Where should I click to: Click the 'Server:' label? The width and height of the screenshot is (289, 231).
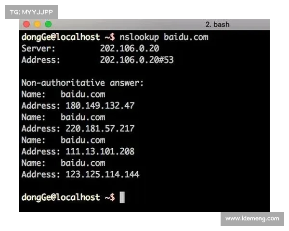(x=39, y=49)
